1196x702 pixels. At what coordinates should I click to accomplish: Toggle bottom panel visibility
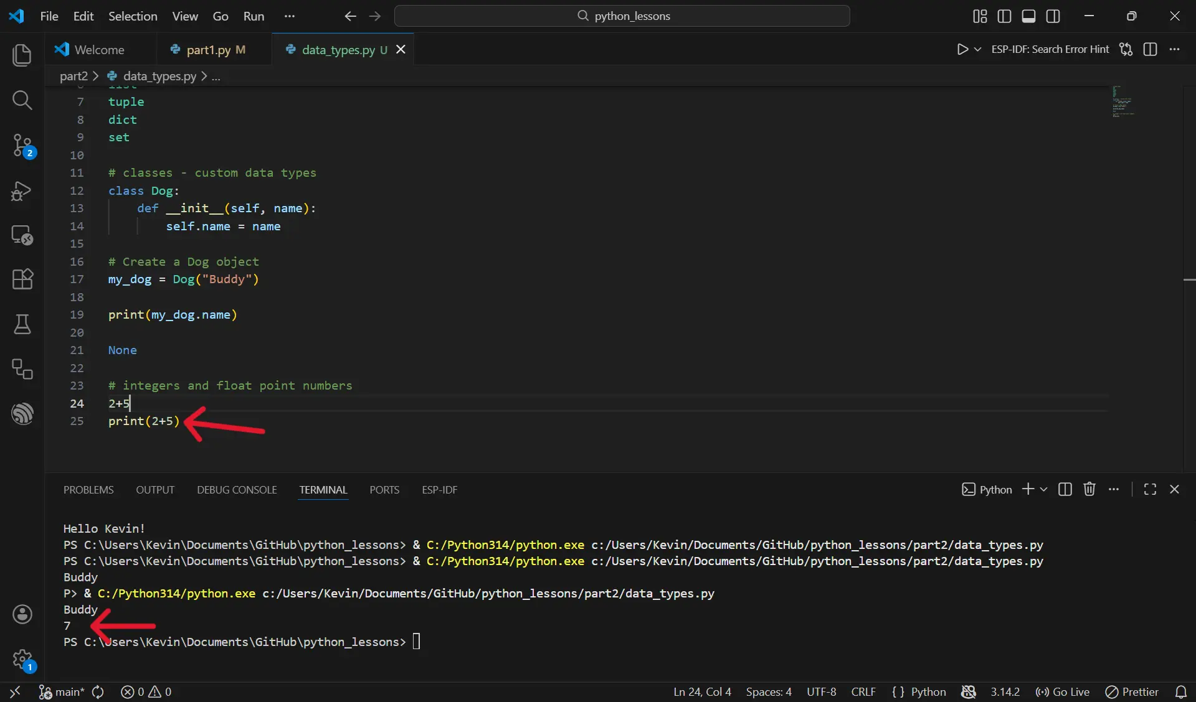1028,16
